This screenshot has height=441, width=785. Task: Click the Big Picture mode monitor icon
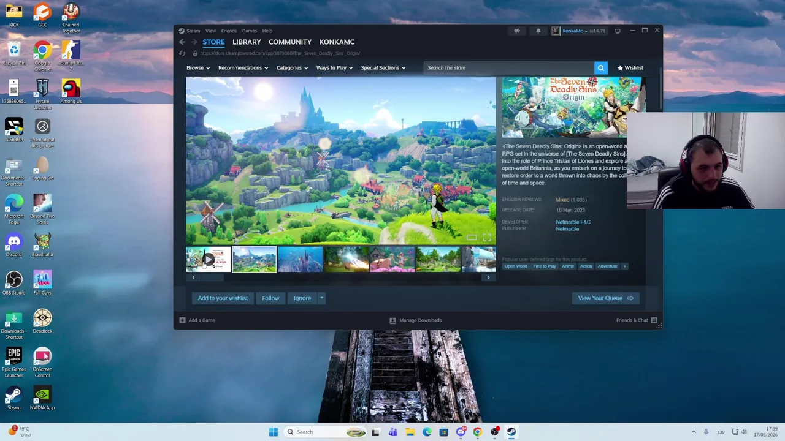617,31
